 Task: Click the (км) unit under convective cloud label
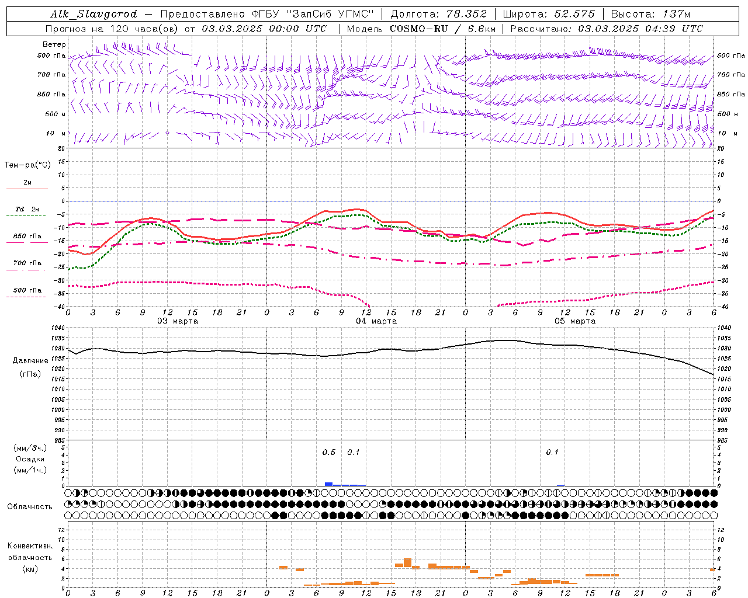click(x=30, y=569)
